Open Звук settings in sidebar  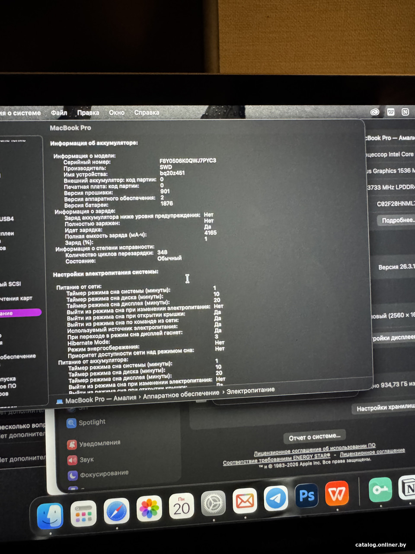(80, 460)
